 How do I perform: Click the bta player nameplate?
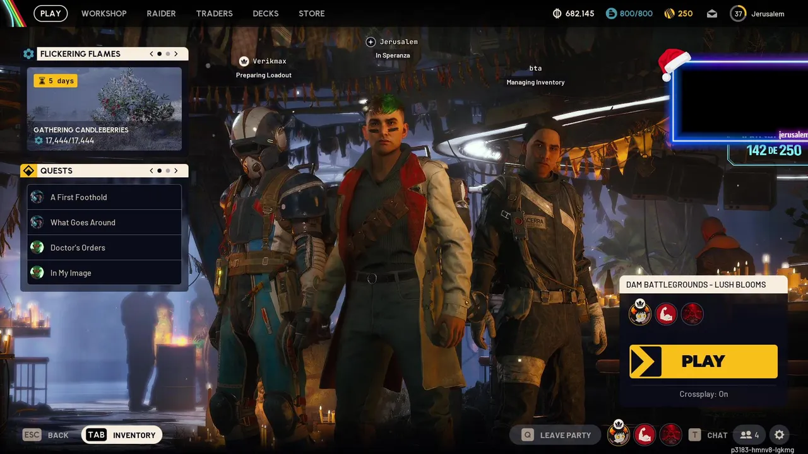click(x=535, y=68)
